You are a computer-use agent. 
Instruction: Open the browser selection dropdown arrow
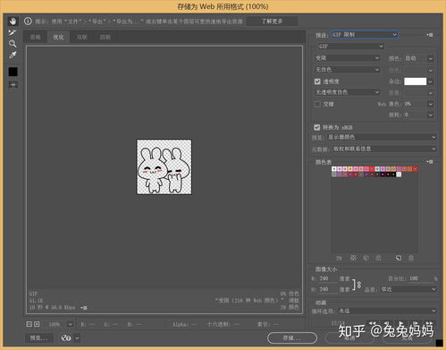point(77,338)
